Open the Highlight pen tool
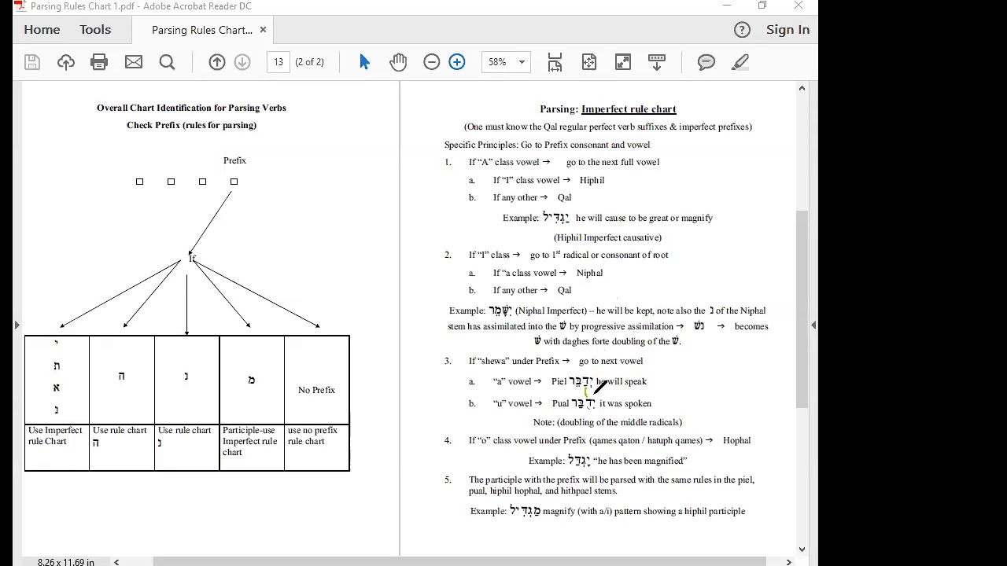The image size is (1007, 566). (740, 62)
